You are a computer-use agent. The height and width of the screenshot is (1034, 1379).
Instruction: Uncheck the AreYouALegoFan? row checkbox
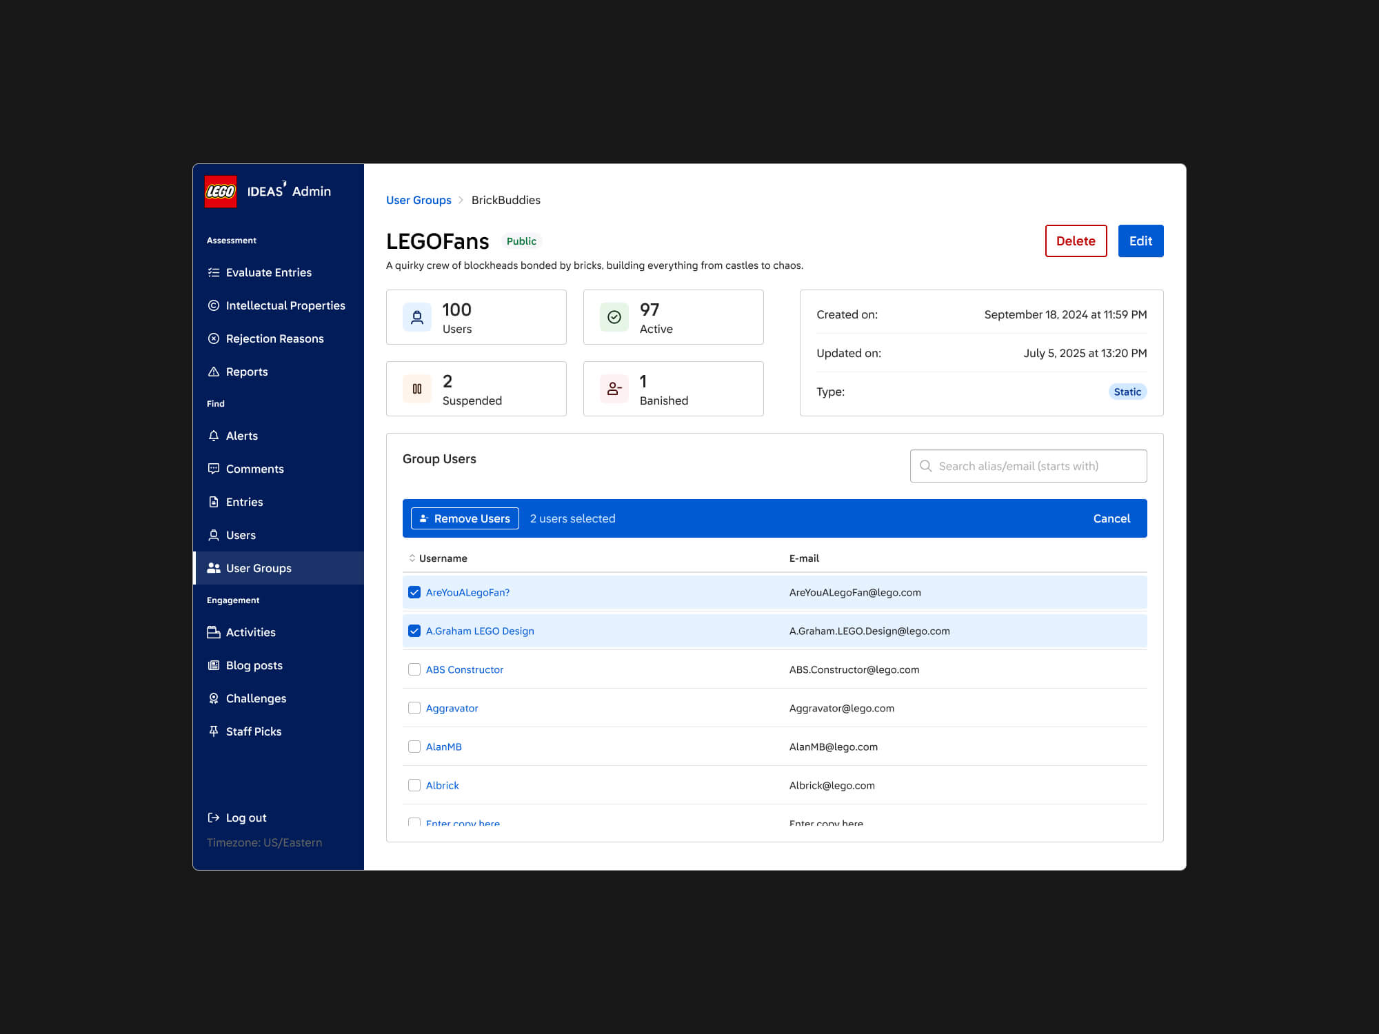point(414,592)
